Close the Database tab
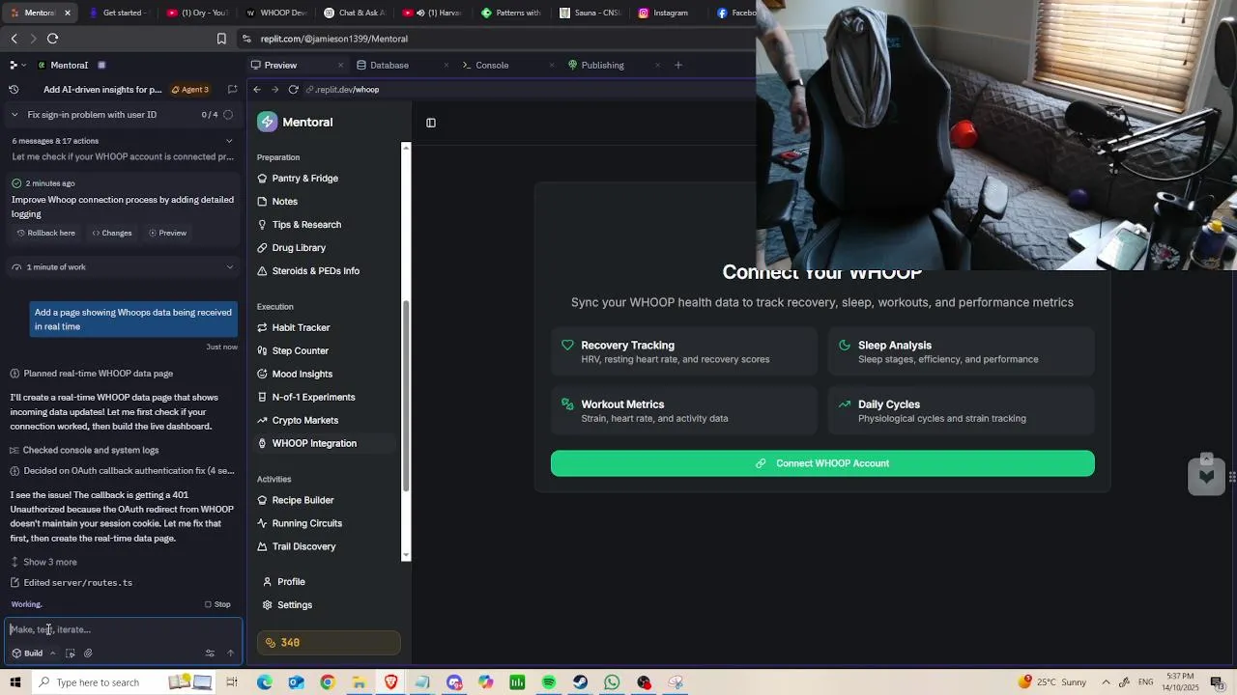The image size is (1237, 695). tap(446, 66)
